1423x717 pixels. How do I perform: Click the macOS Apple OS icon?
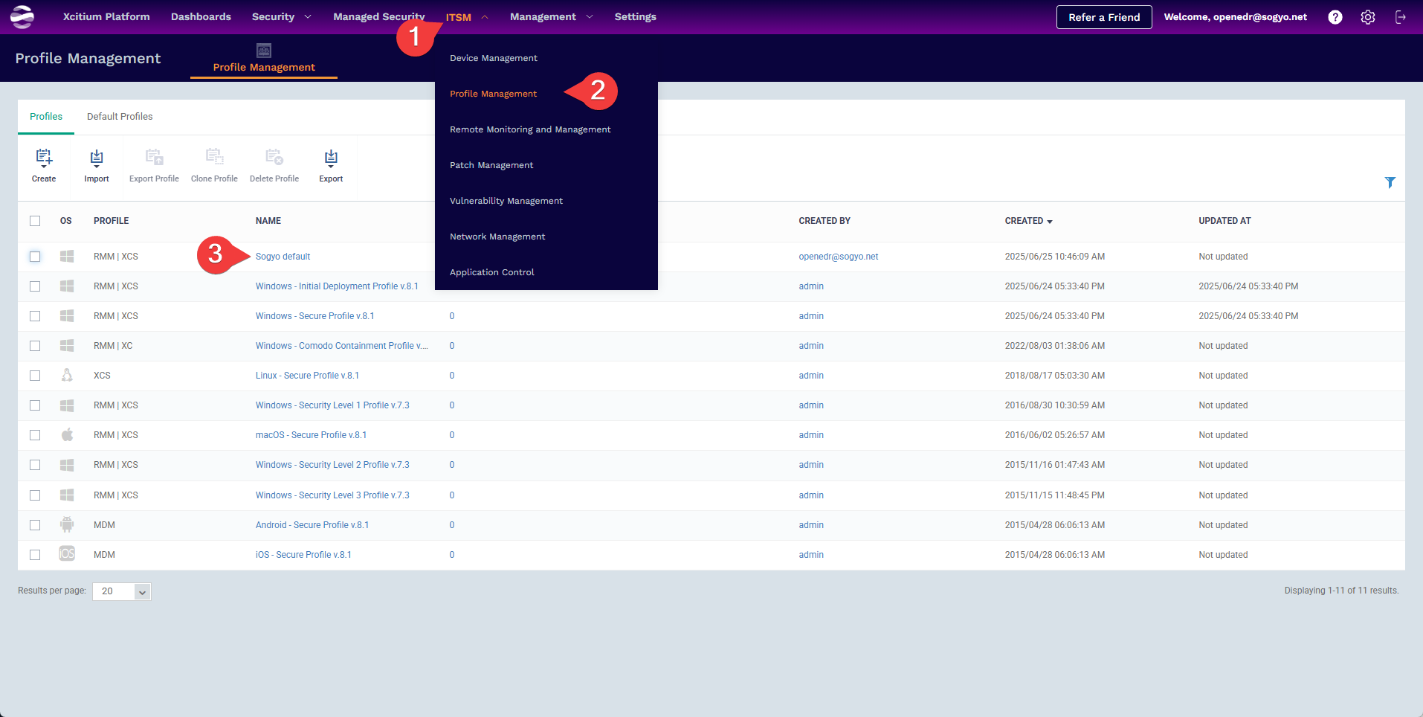pyautogui.click(x=67, y=435)
